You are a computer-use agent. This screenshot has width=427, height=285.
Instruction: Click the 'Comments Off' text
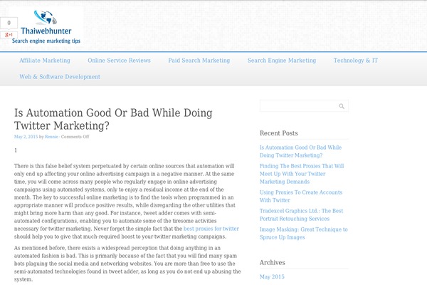click(x=75, y=137)
